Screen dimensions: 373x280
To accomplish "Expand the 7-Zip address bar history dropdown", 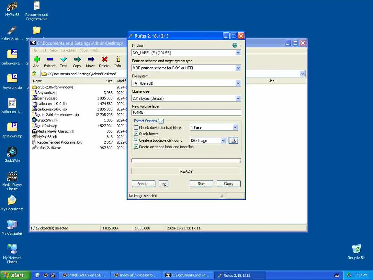I will [302, 74].
